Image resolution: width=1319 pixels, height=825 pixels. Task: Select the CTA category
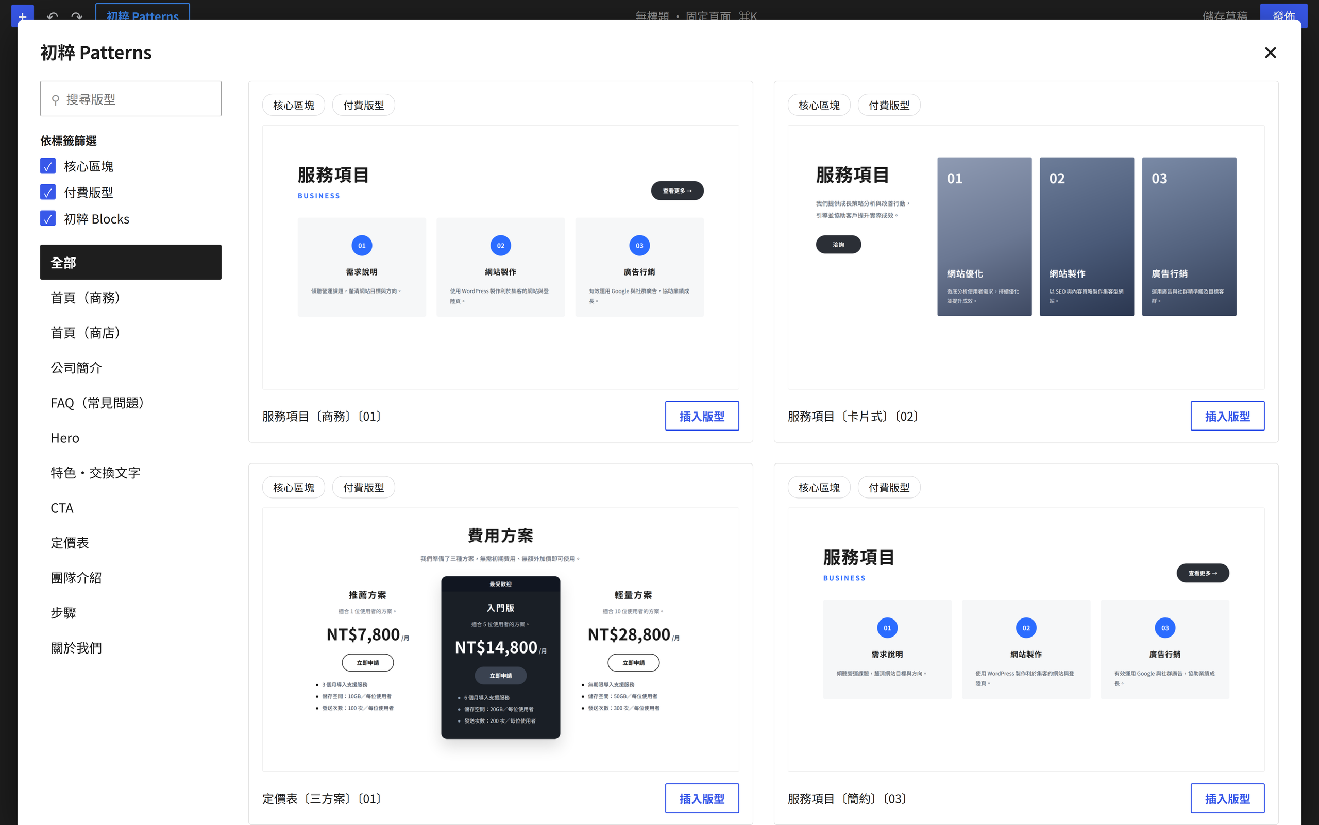click(131, 507)
